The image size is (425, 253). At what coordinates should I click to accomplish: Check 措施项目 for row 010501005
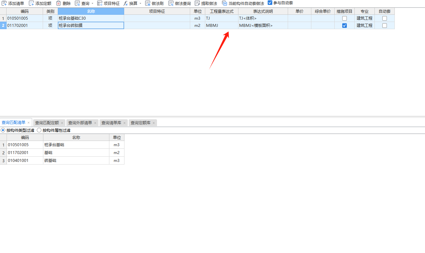[345, 18]
